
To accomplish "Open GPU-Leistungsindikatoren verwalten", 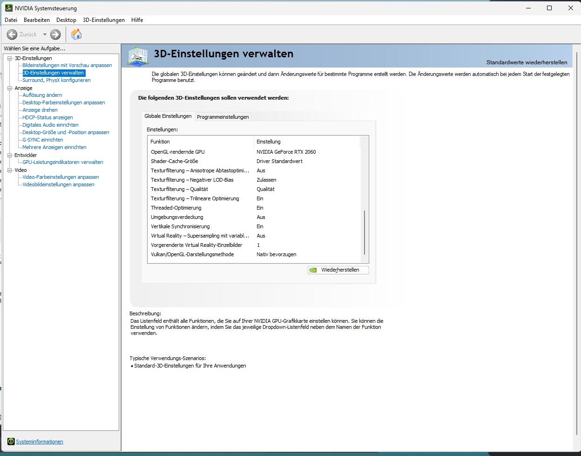I will tap(63, 162).
